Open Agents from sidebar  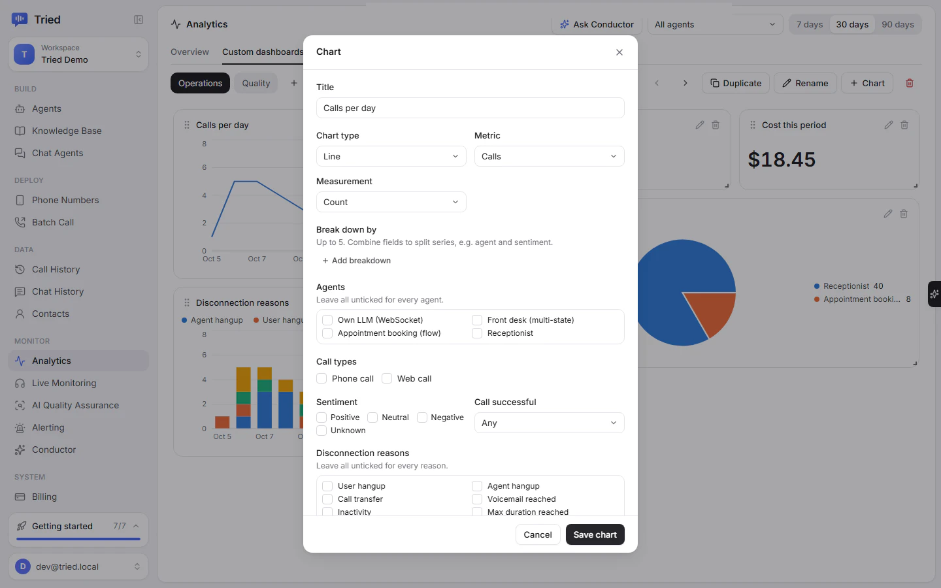[x=78, y=108]
